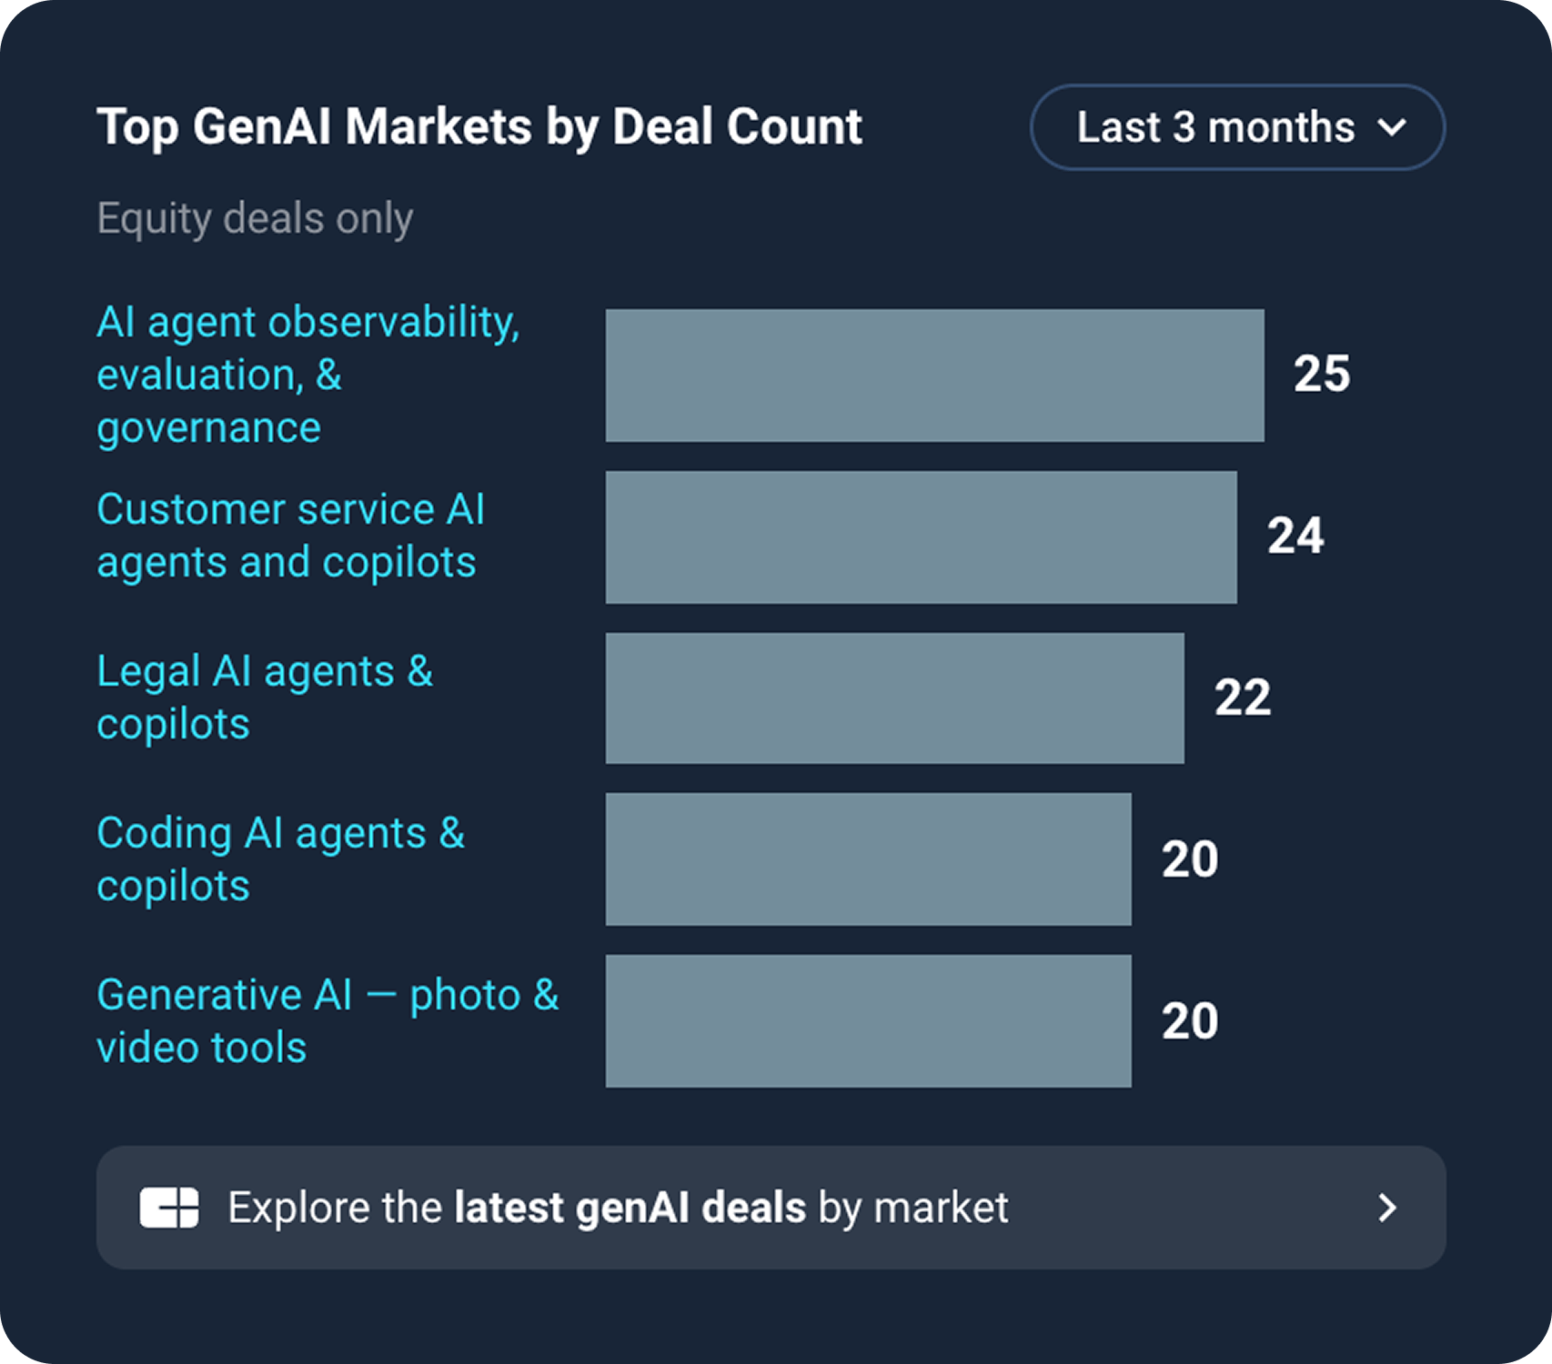Click the deal count value 24
The height and width of the screenshot is (1364, 1552).
[1295, 536]
